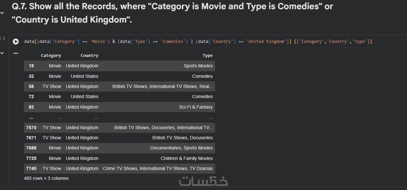The image size is (407, 190).
Task: Run the code cell with play button
Action: pos(16,42)
